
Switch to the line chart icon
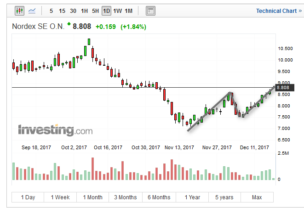coord(32,11)
